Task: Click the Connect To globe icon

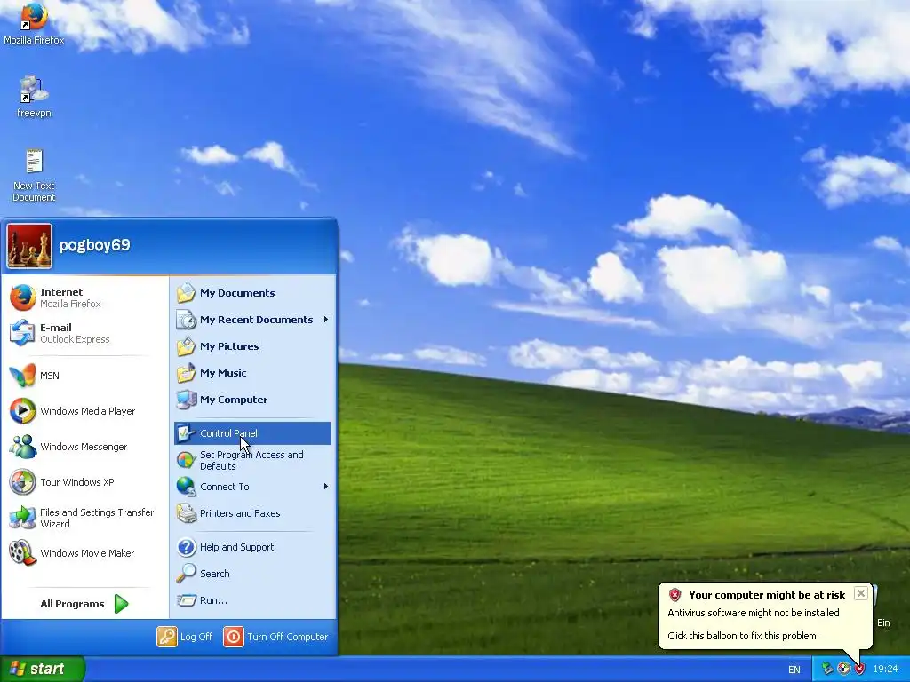Action: pyautogui.click(x=187, y=487)
